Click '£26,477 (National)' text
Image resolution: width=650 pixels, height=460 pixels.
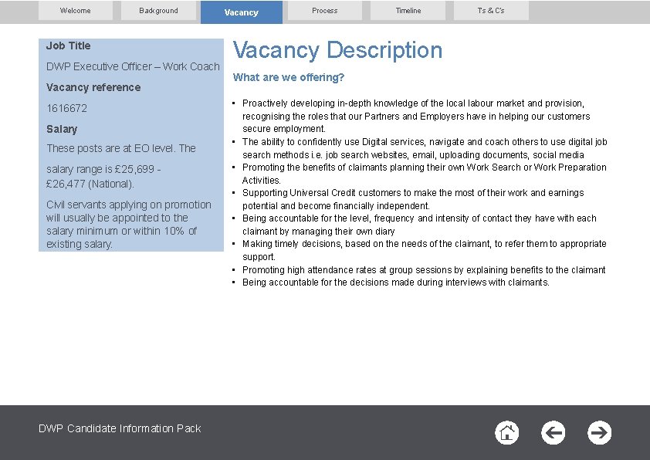point(90,184)
